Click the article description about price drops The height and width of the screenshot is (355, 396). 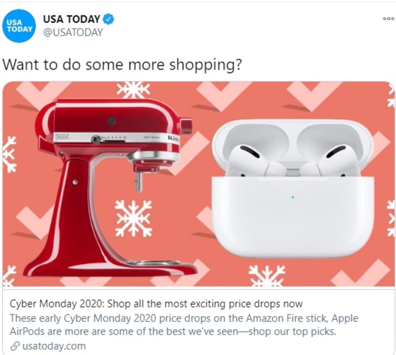(184, 325)
